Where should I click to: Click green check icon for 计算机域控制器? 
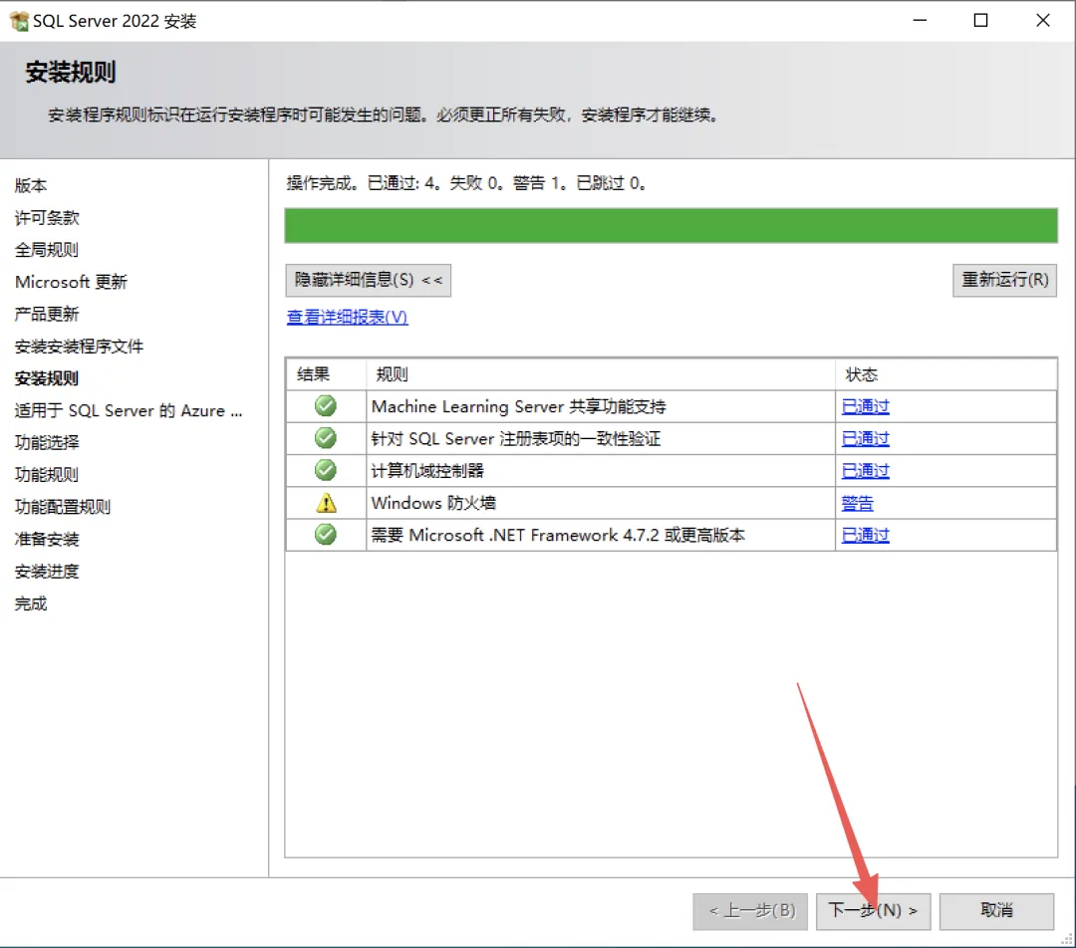(325, 470)
